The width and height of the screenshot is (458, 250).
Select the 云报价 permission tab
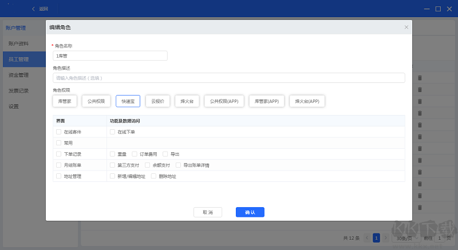(x=158, y=101)
